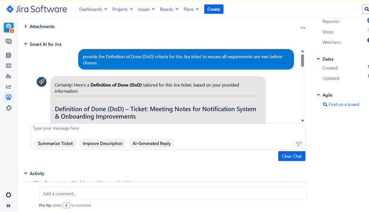Open the backlog icon in left sidebar
The width and height of the screenshot is (369, 212).
8,55
